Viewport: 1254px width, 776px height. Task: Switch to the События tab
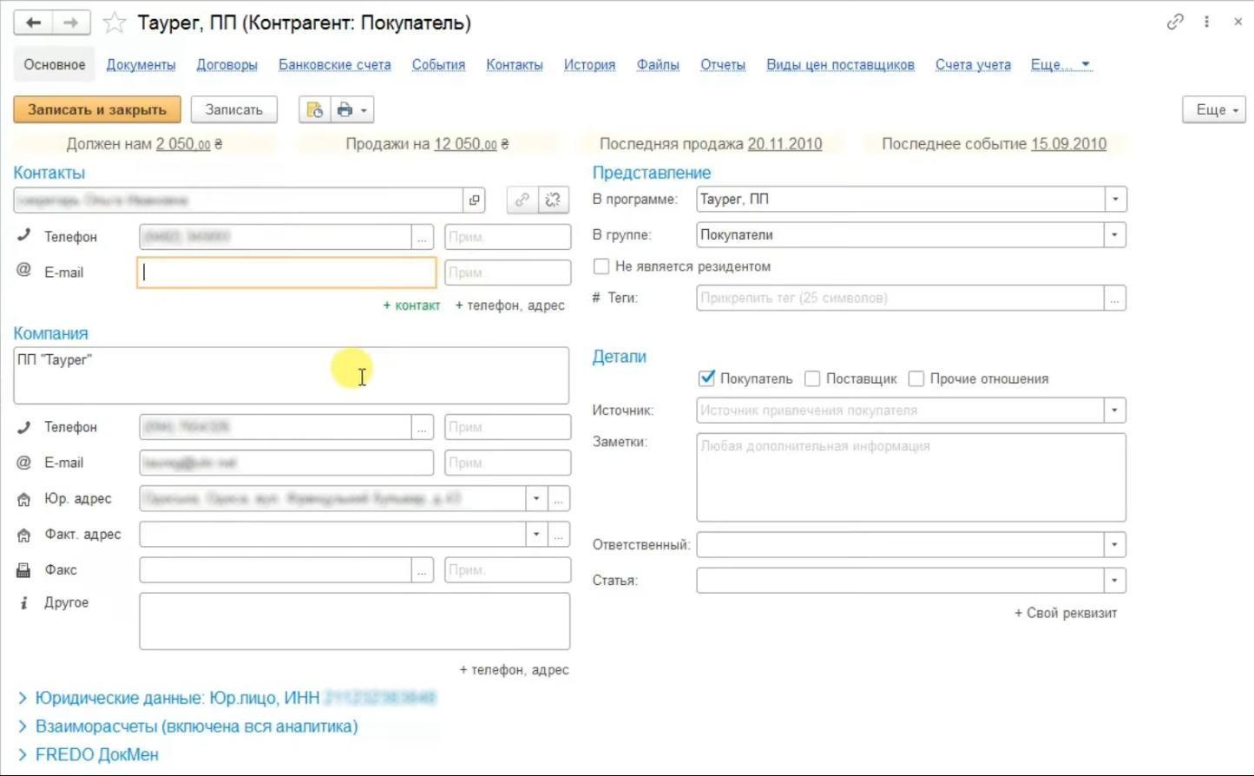[438, 65]
